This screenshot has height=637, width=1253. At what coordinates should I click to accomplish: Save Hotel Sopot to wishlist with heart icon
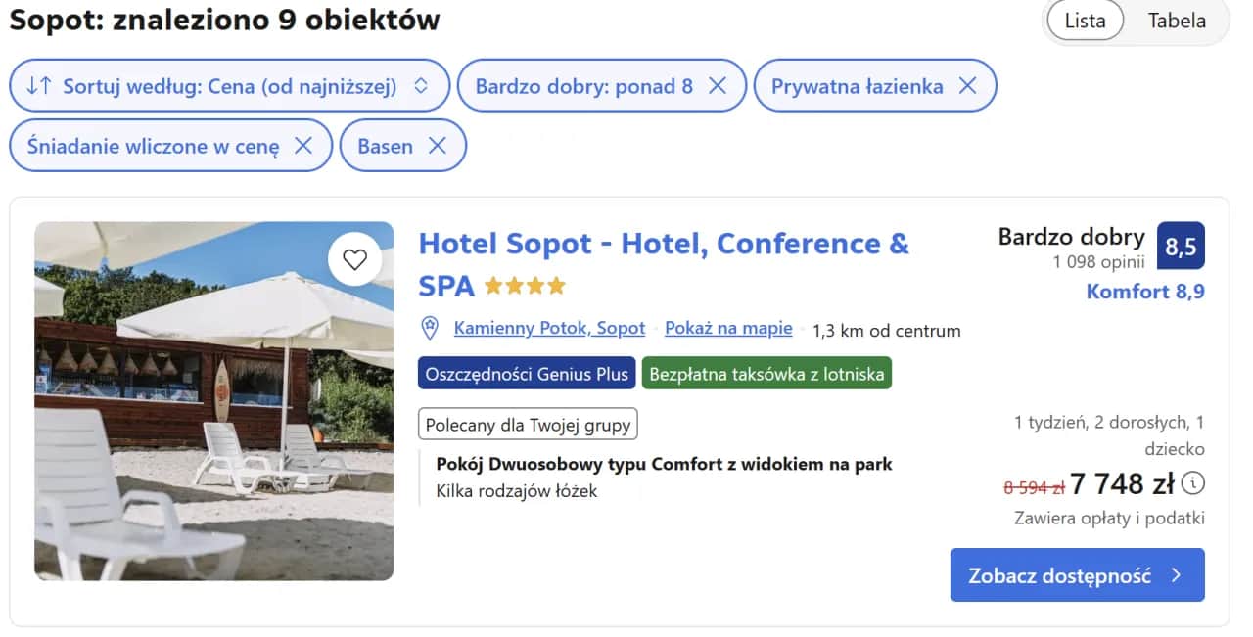pos(354,258)
